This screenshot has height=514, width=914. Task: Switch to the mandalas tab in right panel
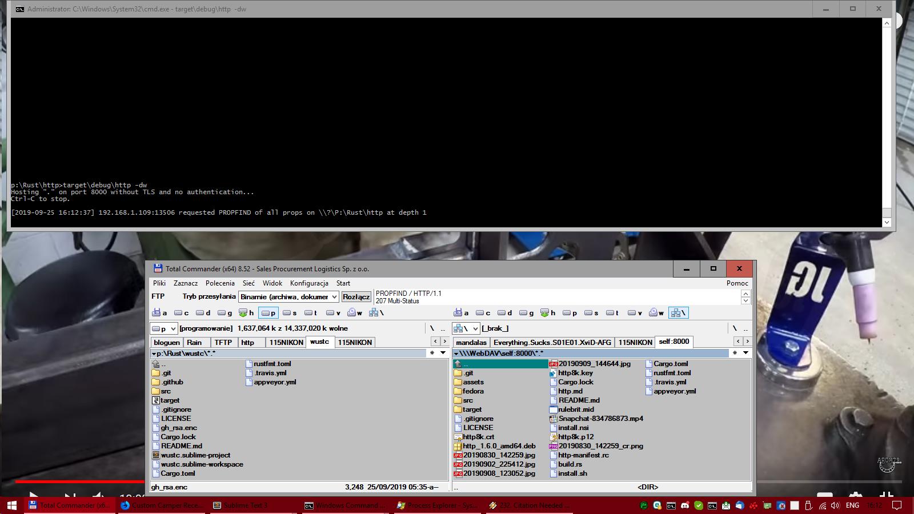coord(471,343)
